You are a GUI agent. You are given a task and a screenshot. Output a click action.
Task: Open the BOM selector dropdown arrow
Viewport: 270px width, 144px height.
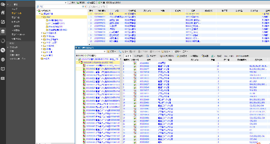pos(120,56)
